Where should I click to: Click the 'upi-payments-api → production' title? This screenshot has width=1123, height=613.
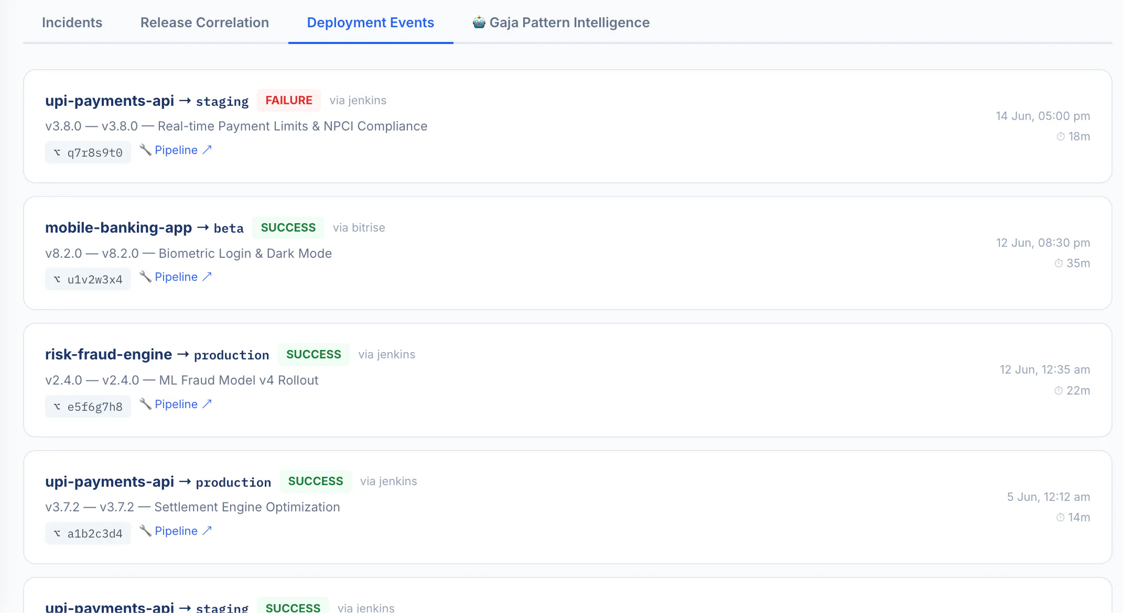point(158,481)
